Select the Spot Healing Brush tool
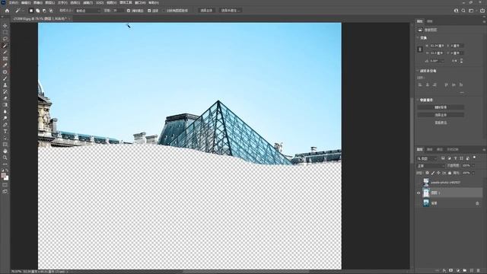487x274 pixels. (5, 72)
